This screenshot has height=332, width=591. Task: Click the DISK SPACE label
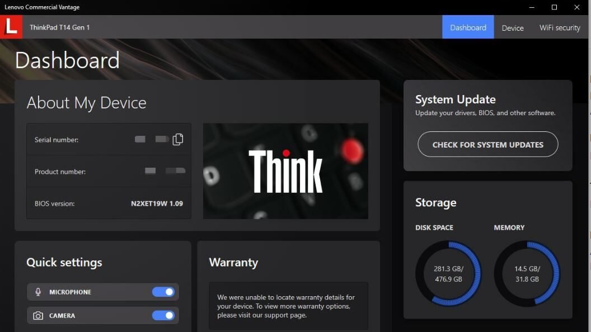434,227
